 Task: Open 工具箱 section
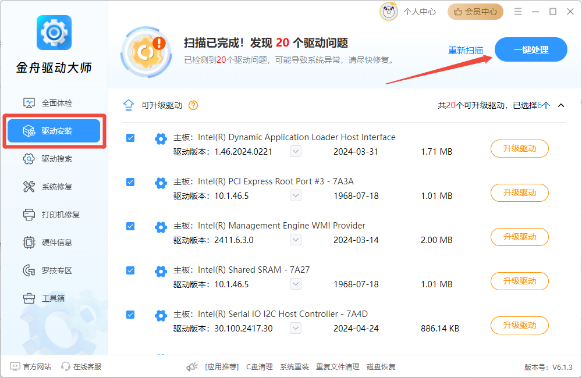click(54, 298)
